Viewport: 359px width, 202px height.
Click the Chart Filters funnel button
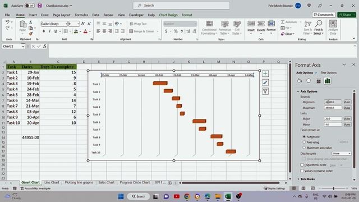(x=265, y=91)
